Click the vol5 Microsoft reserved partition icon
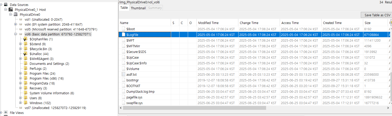Image resolution: width=392 pixels, height=116 pixels. pyautogui.click(x=21, y=29)
